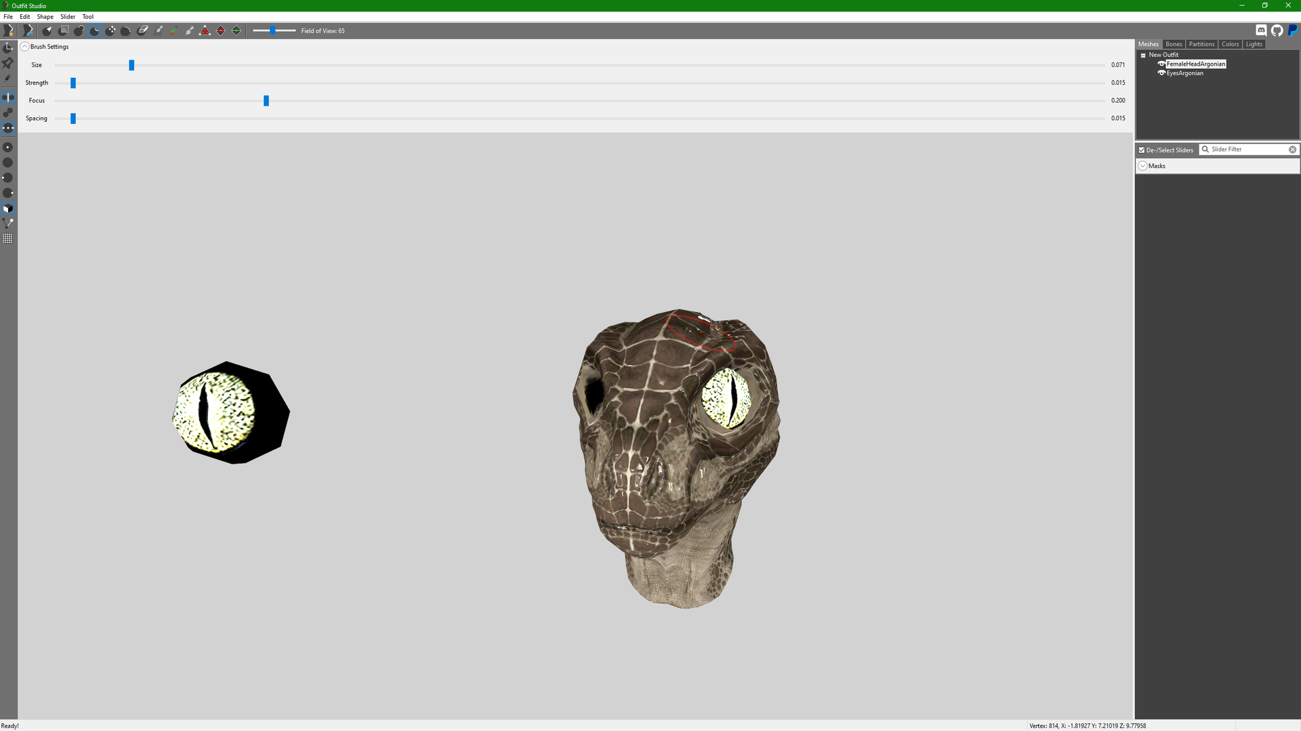Toggle the highlighted cube perspective button

click(x=8, y=208)
